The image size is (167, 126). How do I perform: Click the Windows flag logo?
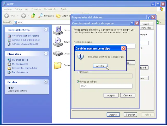162,9
